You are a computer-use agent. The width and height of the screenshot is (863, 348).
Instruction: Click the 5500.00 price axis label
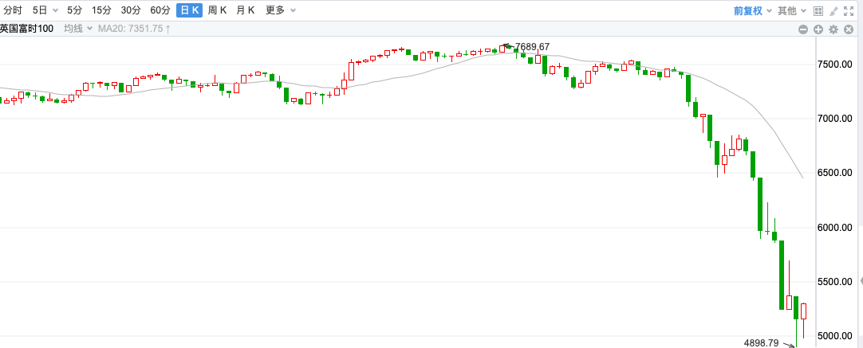[x=834, y=282]
